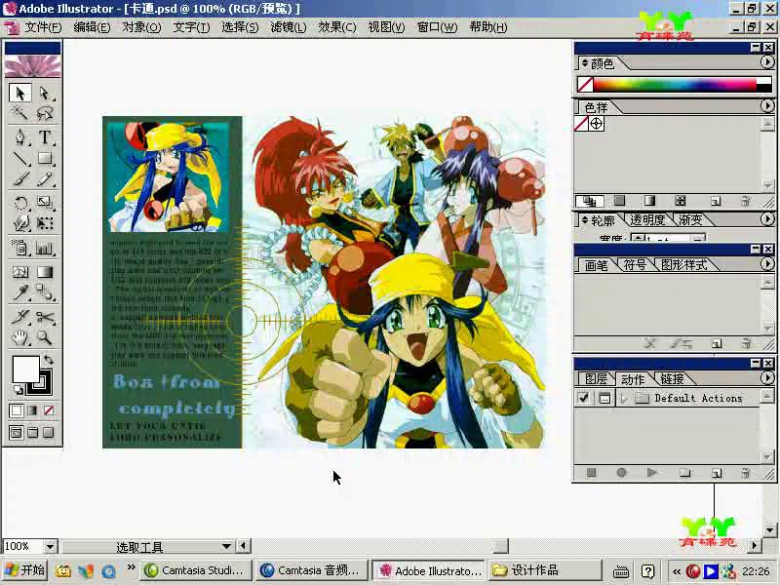
Task: Select the Gradient tool
Action: coord(44,272)
